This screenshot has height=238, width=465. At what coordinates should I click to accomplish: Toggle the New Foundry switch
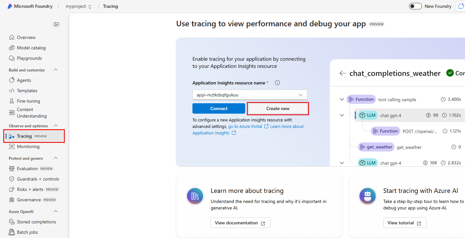(x=415, y=6)
